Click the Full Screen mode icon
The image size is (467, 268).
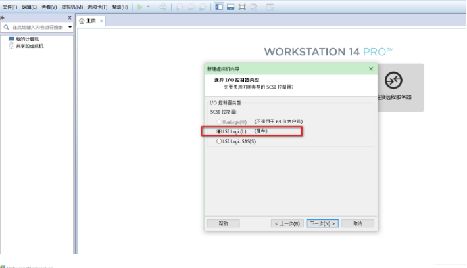click(x=242, y=7)
